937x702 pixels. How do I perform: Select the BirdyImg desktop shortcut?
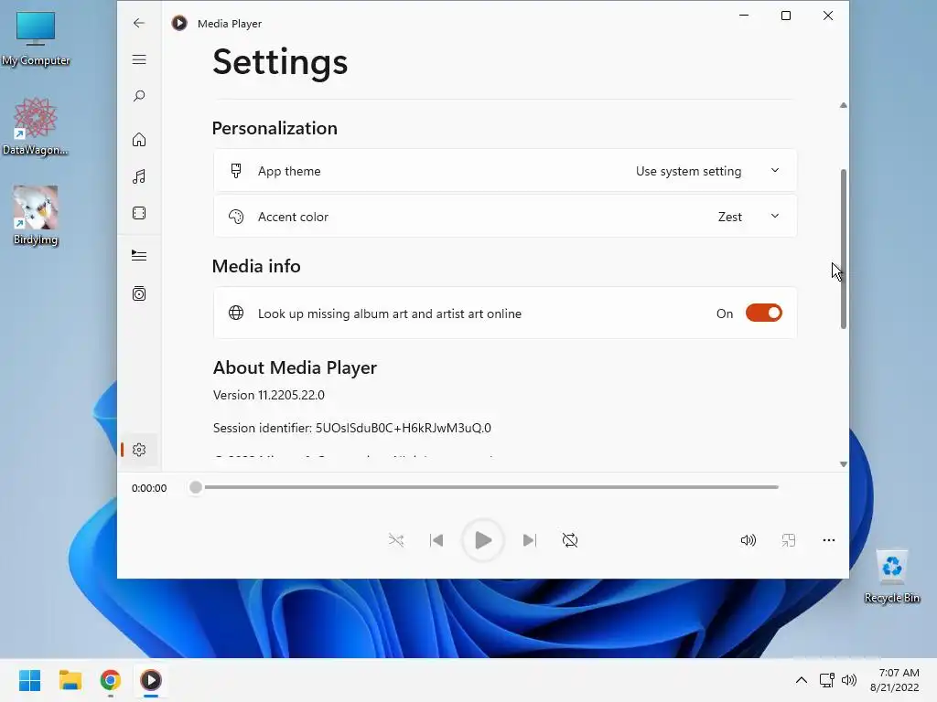(36, 216)
